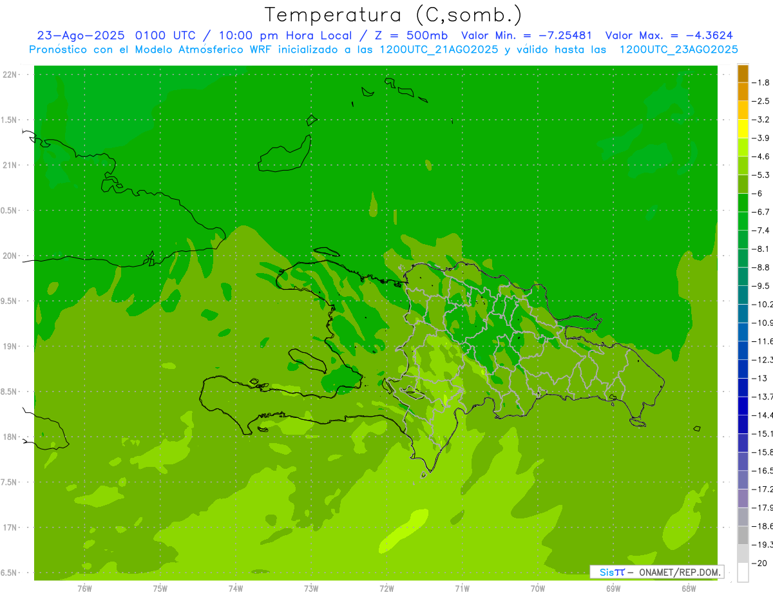Pick the dark orange swatch above -1.8
Image resolution: width=773 pixels, height=597 pixels.
click(743, 73)
